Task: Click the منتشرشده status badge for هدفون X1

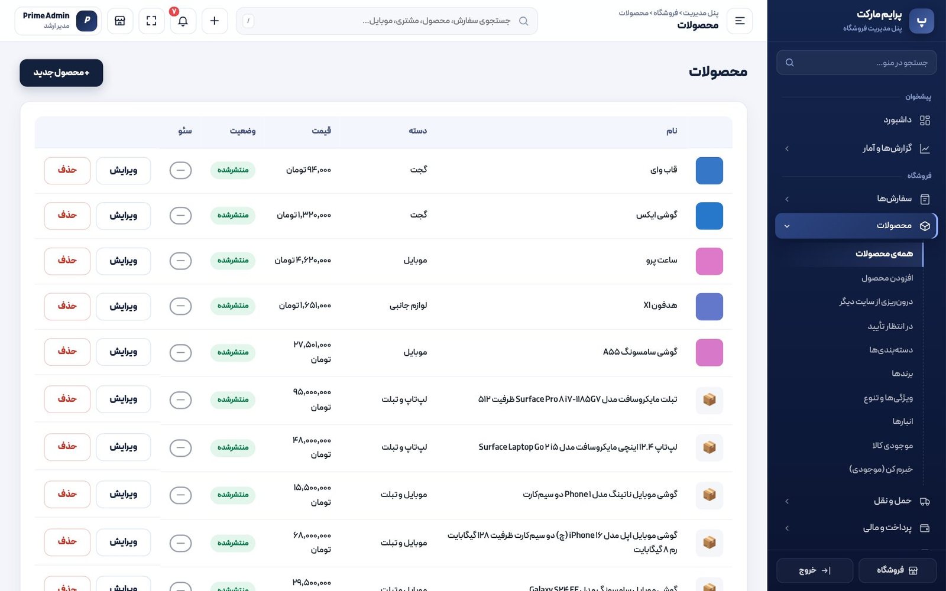Action: (x=233, y=306)
